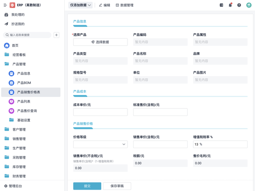The width and height of the screenshot is (255, 191).
Task: Open the 仅添加数据 dropdown
Action: [80, 5]
